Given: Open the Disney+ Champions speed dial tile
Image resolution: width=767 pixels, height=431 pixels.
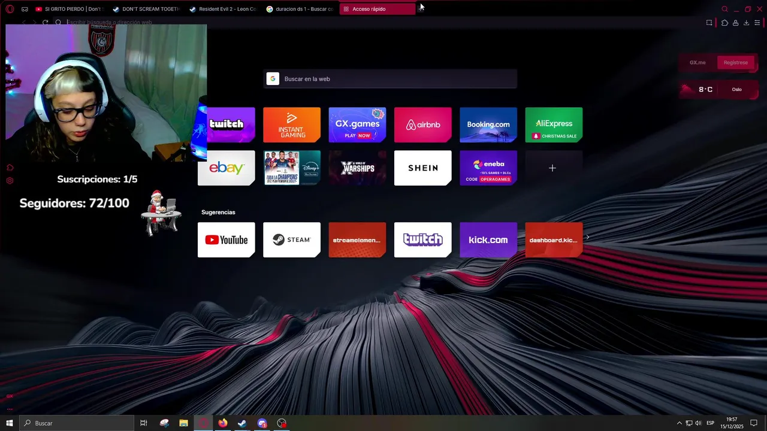Looking at the screenshot, I should 292,168.
